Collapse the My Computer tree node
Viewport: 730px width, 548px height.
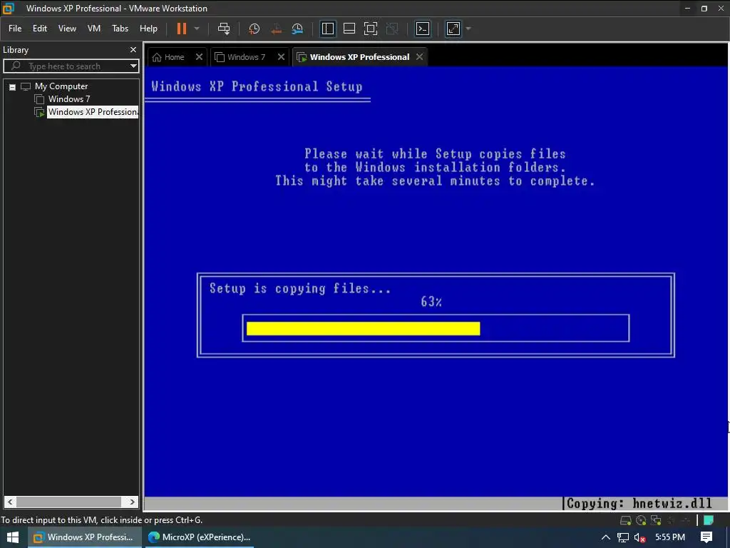13,86
